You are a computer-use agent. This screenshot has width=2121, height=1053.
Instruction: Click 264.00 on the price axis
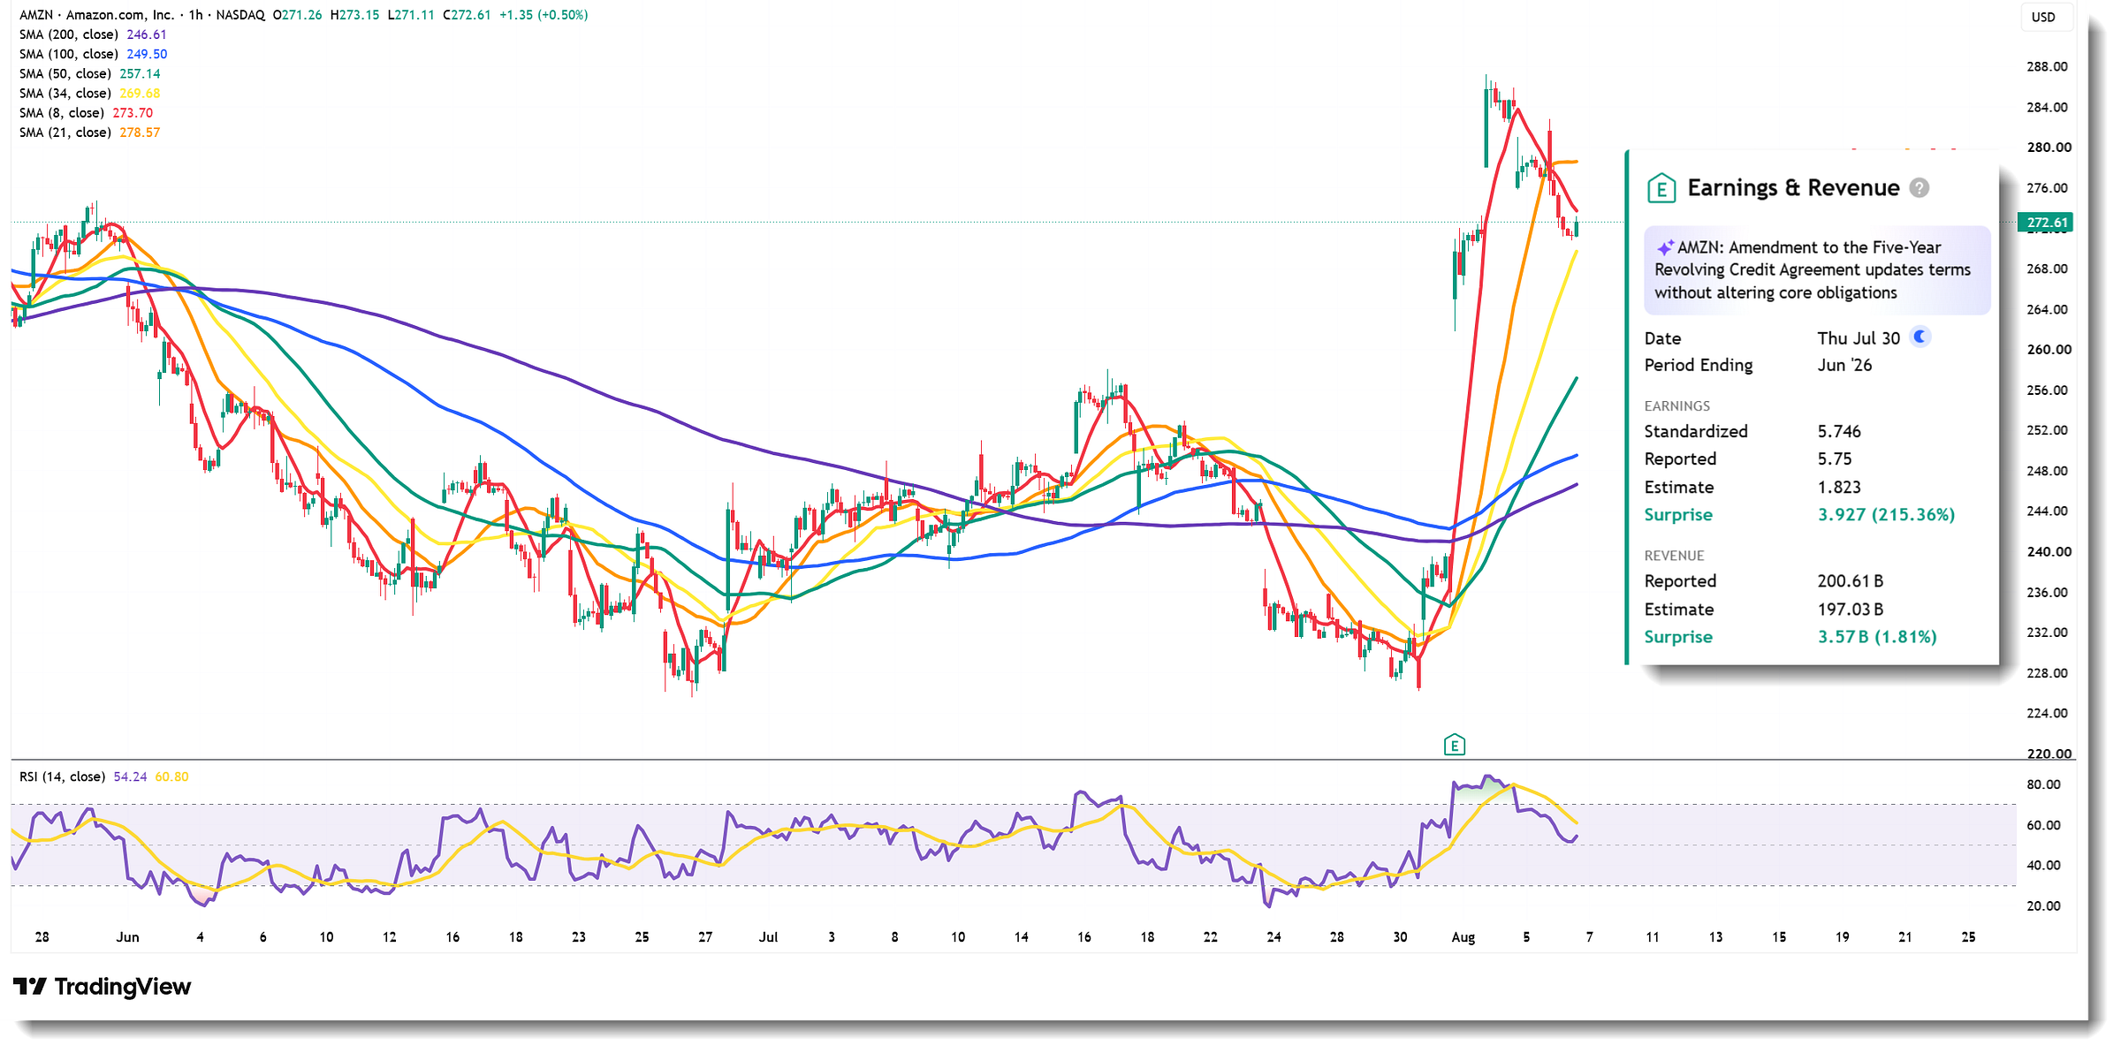pos(2047,308)
